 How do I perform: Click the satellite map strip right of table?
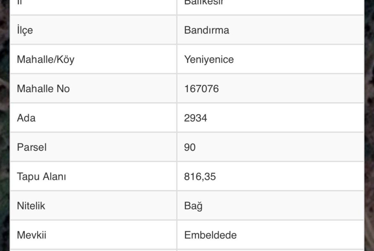pos(369,128)
